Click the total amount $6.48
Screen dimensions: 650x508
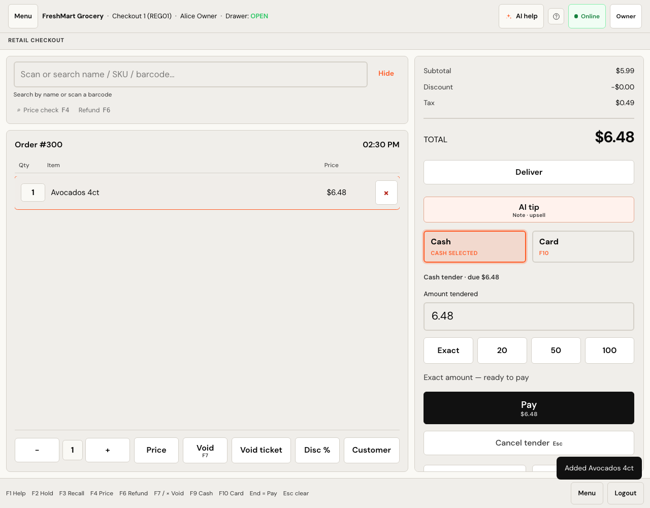pyautogui.click(x=614, y=137)
